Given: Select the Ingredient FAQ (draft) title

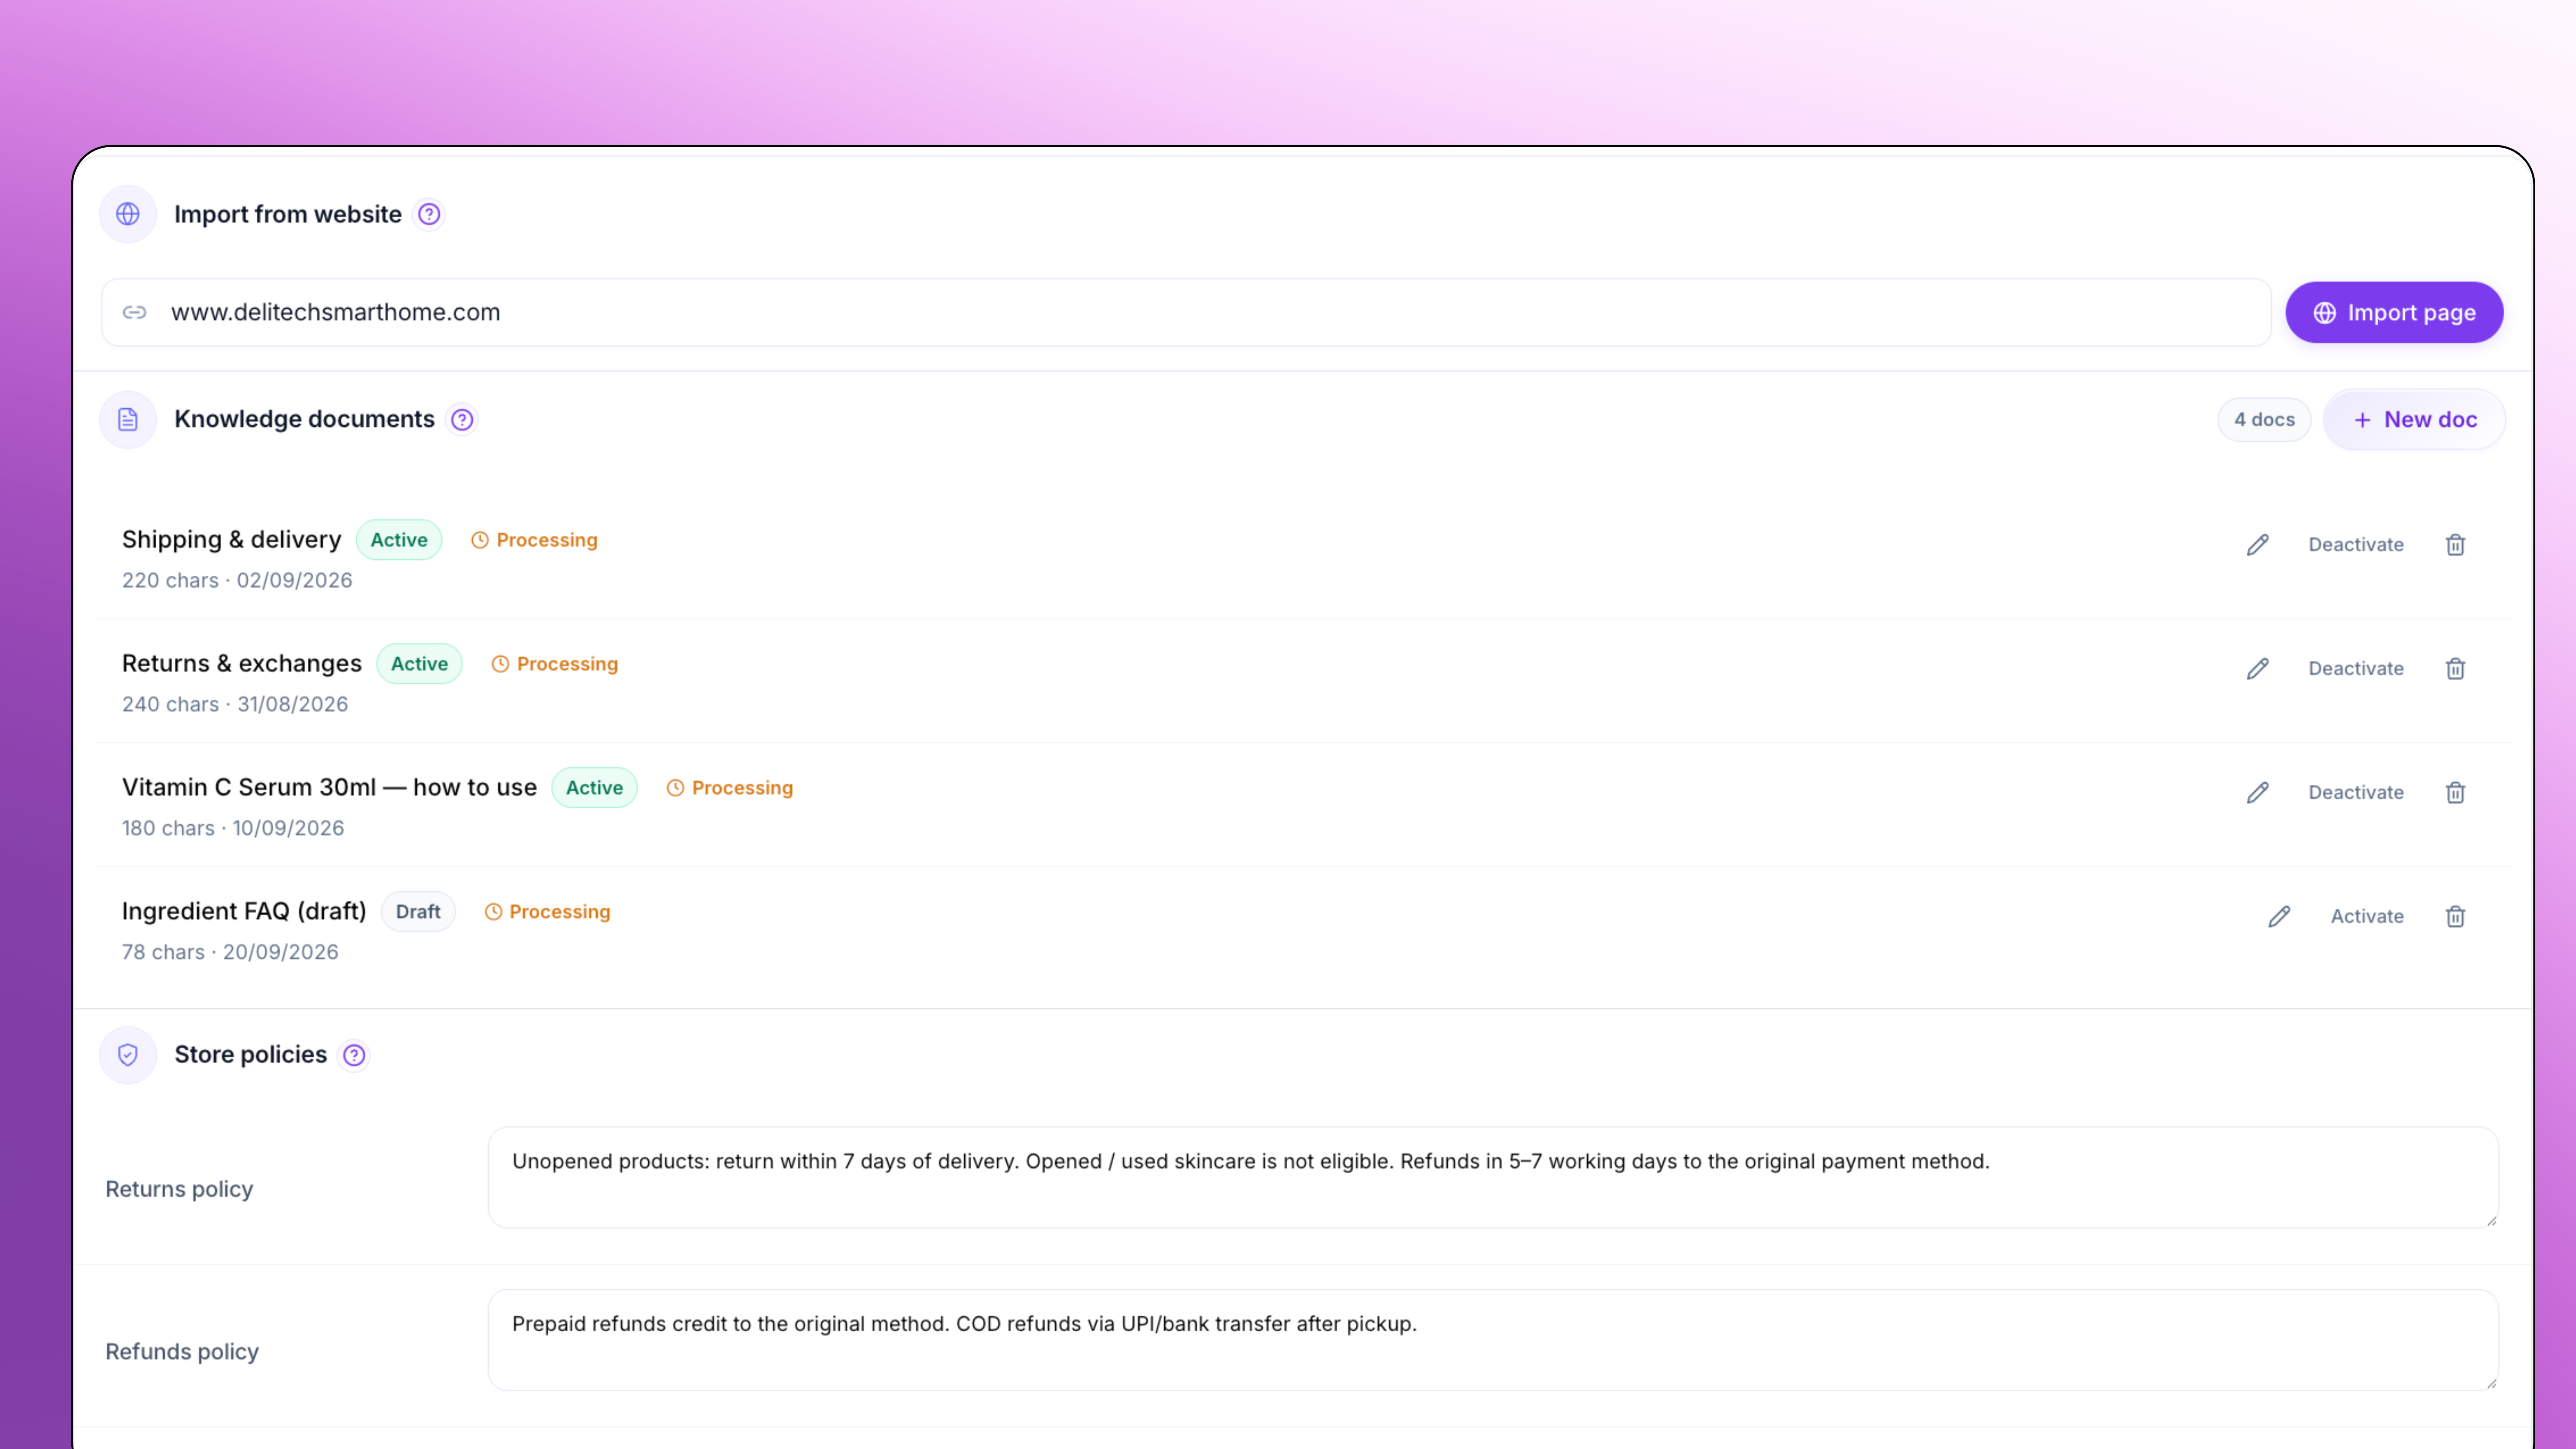Looking at the screenshot, I should click(x=244, y=912).
